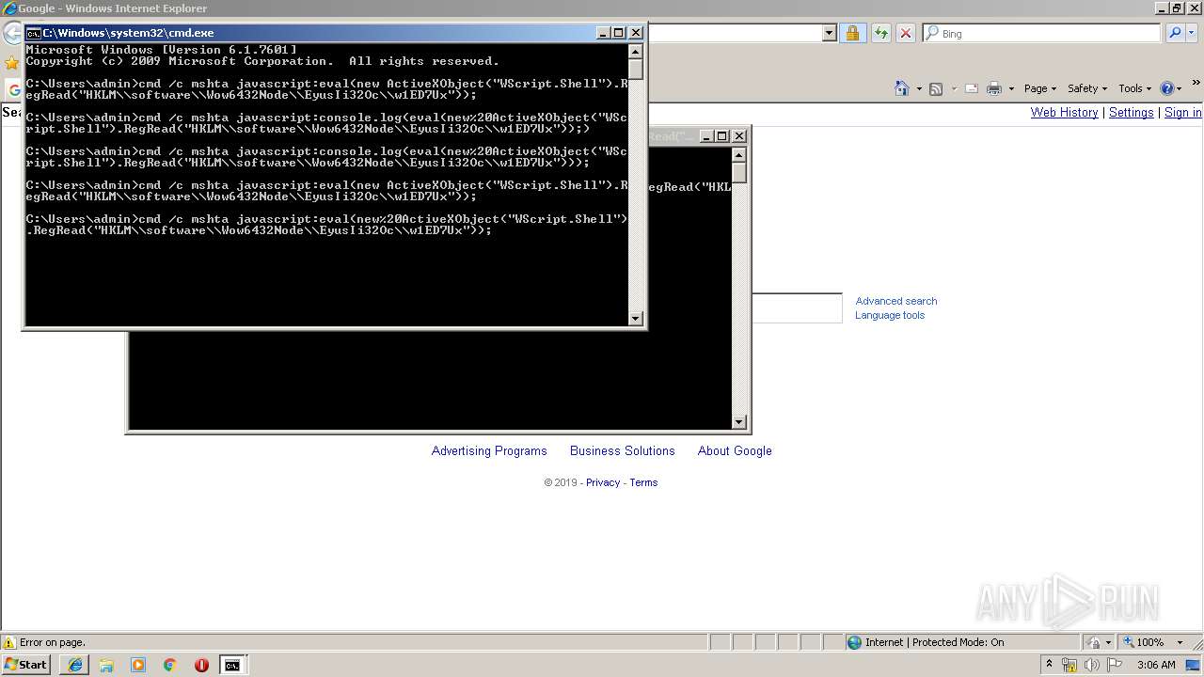The width and height of the screenshot is (1204, 677).
Task: Open Windows Explorer folder taskbar icon
Action: pyautogui.click(x=106, y=665)
